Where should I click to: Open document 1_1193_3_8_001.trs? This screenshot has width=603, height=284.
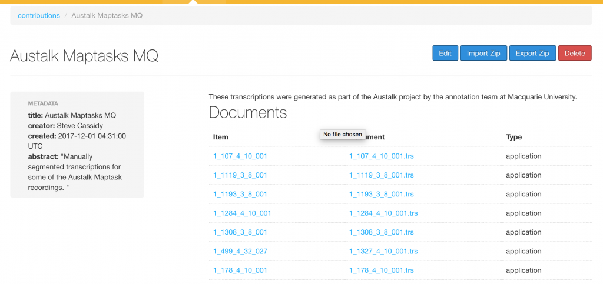(382, 194)
